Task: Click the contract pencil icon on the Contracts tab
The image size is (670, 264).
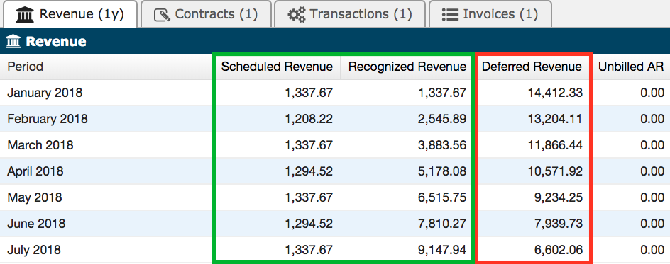Action: coord(162,15)
